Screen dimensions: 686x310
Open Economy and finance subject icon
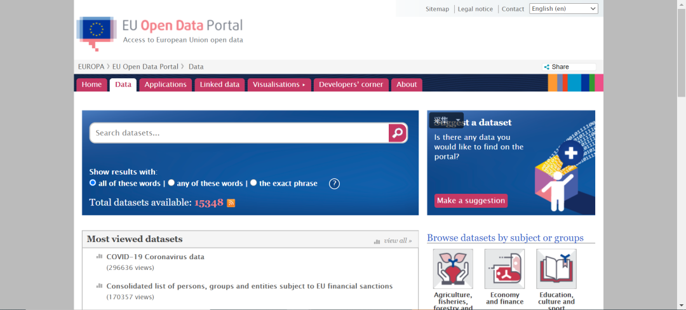504,269
